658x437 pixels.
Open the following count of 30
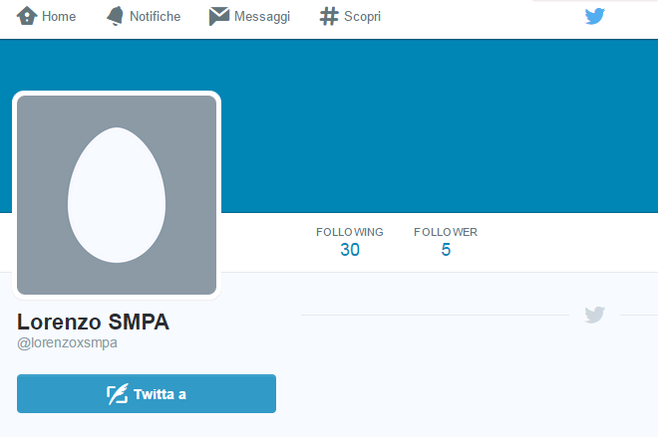coord(349,250)
